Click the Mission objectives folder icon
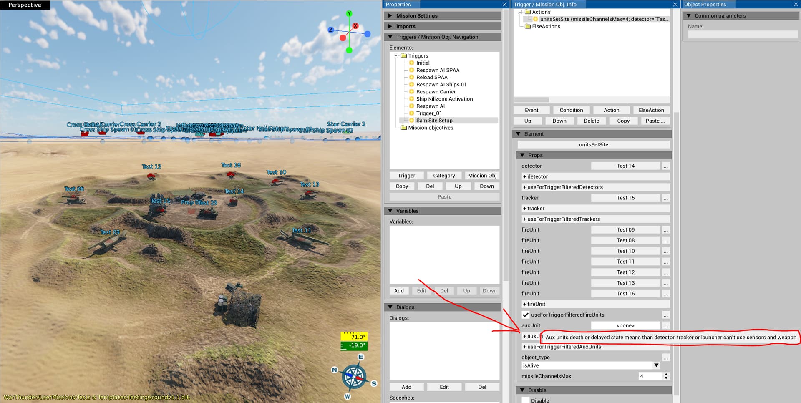Viewport: 801px width, 403px height. 403,128
